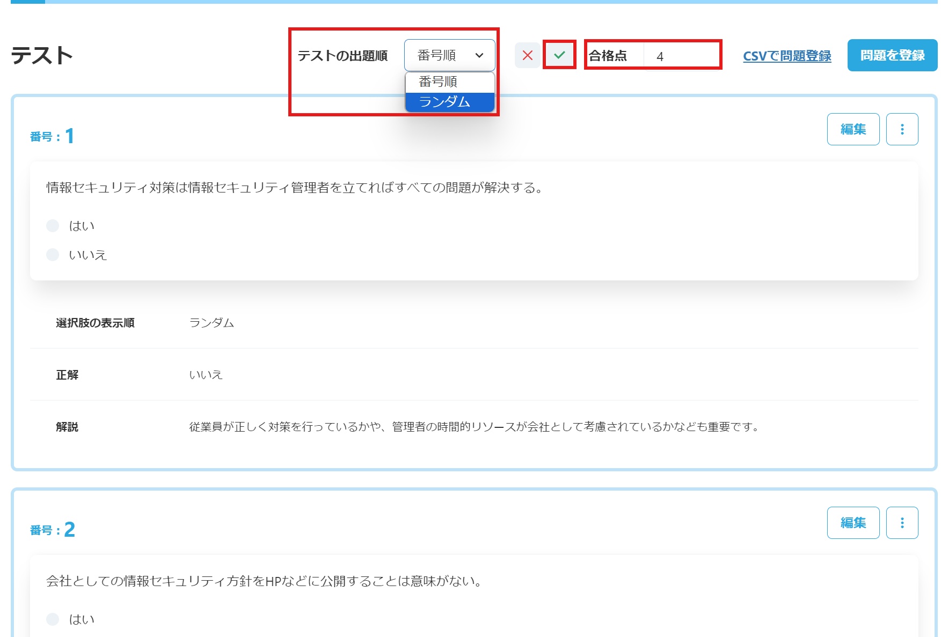Click the 番号 : 2 label
The image size is (941, 637).
point(53,530)
